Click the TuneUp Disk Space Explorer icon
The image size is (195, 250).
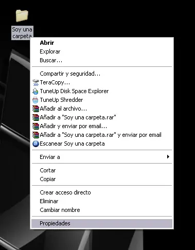point(36,91)
